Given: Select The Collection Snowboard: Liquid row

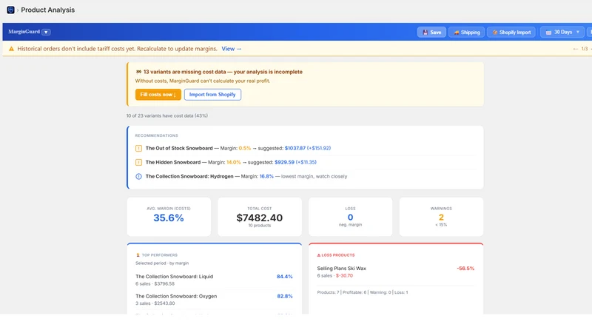Looking at the screenshot, I should 214,280.
